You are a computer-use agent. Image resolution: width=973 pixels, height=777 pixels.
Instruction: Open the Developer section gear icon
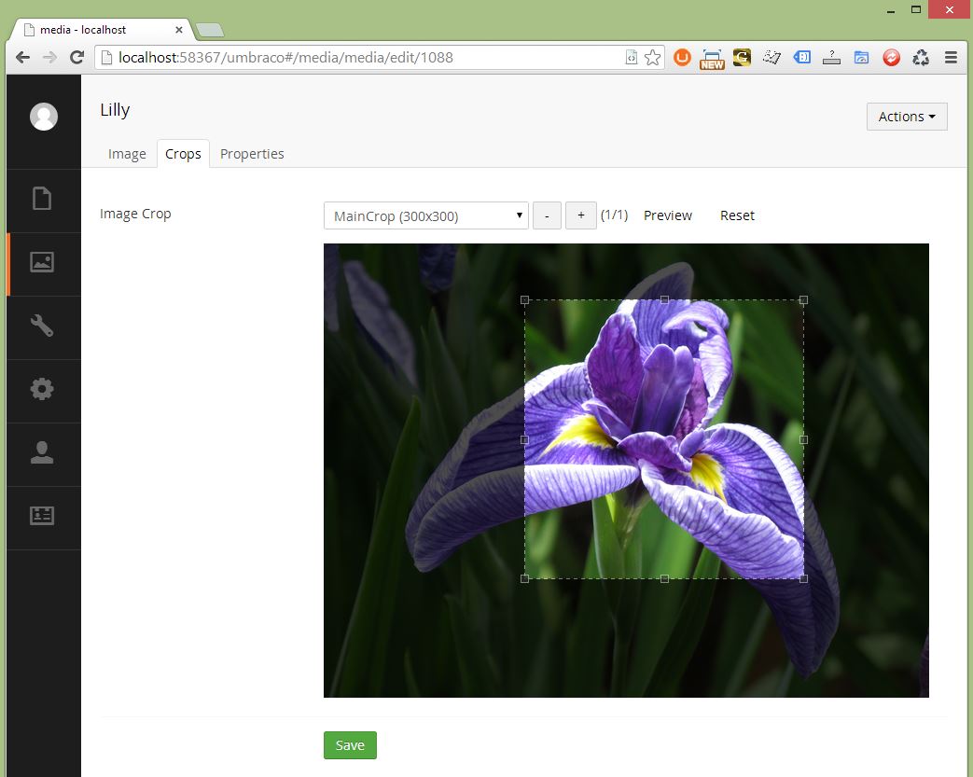42,389
